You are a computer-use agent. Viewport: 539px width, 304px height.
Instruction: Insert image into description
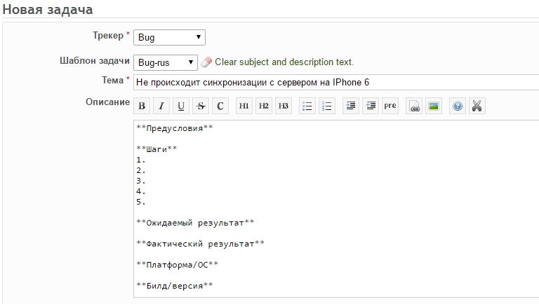click(x=434, y=106)
